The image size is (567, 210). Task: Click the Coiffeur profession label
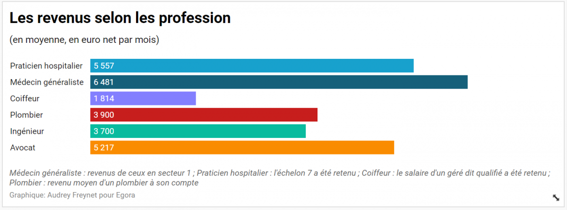pyautogui.click(x=25, y=98)
